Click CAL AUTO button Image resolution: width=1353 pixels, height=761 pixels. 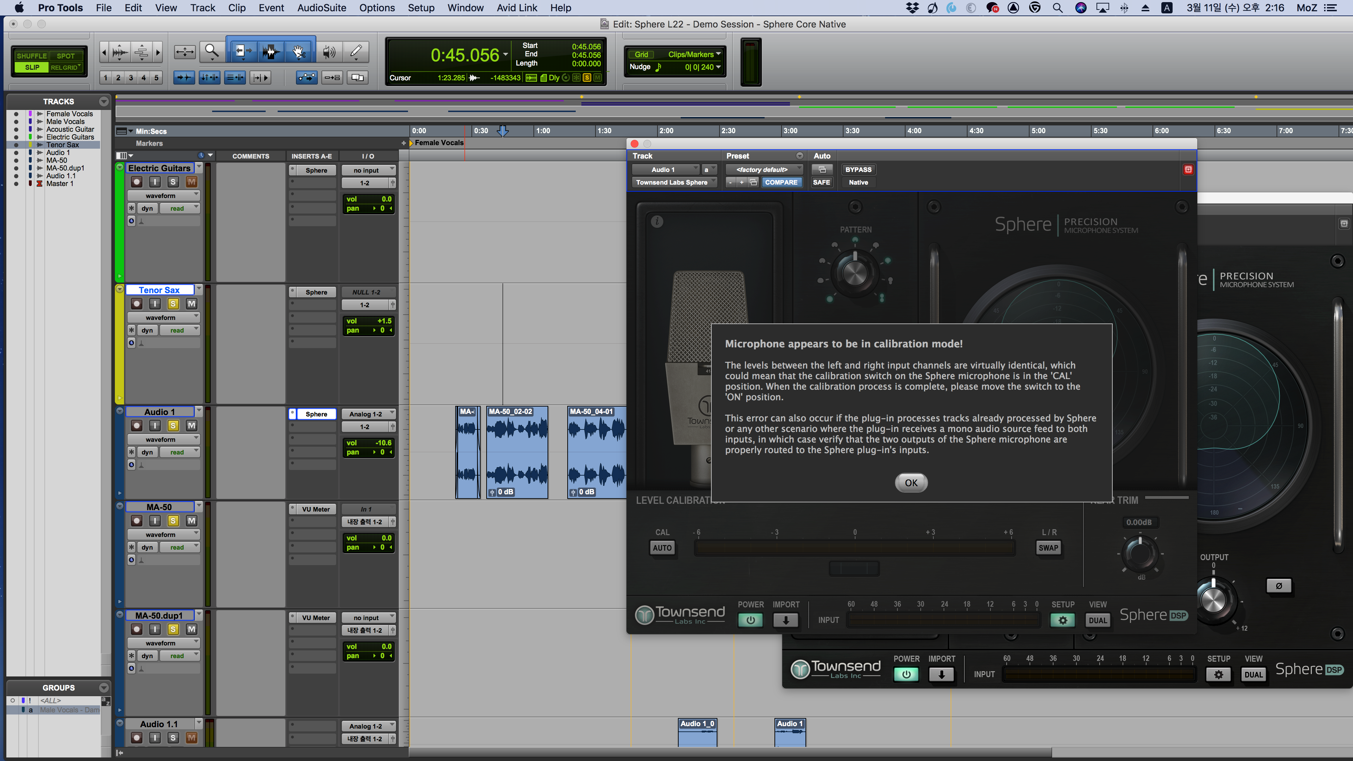coord(662,548)
